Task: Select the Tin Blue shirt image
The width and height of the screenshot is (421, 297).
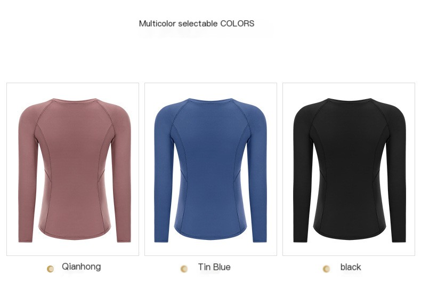Action: click(211, 169)
